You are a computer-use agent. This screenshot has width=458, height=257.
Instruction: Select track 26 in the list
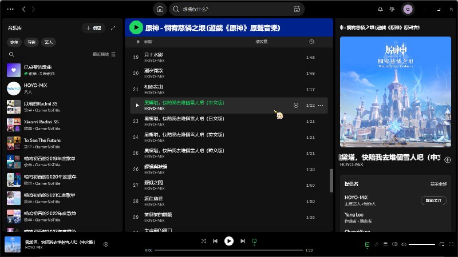click(x=228, y=169)
